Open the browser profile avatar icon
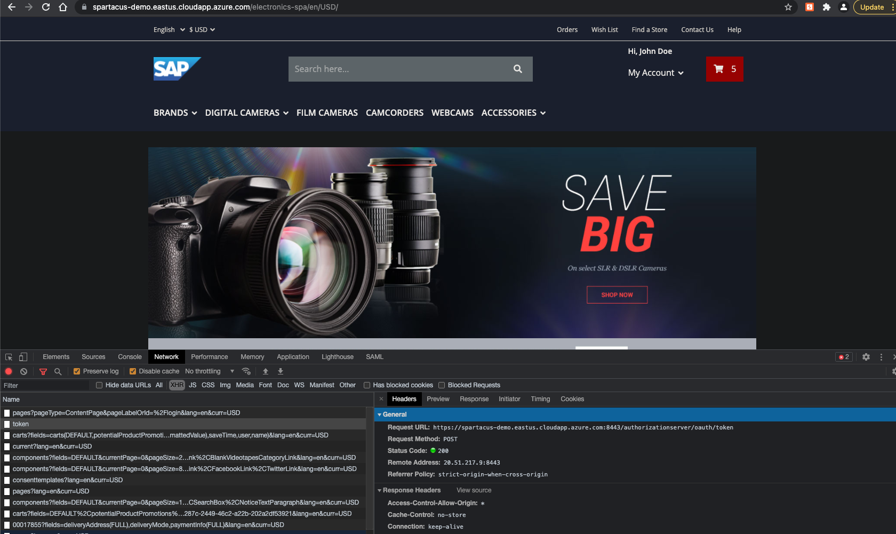 click(x=844, y=7)
